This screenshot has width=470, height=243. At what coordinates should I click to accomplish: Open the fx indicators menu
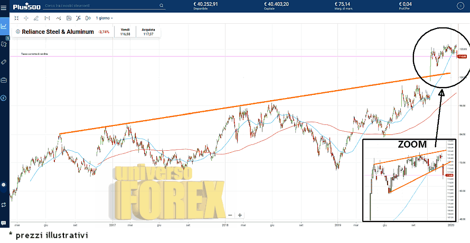coord(78,18)
